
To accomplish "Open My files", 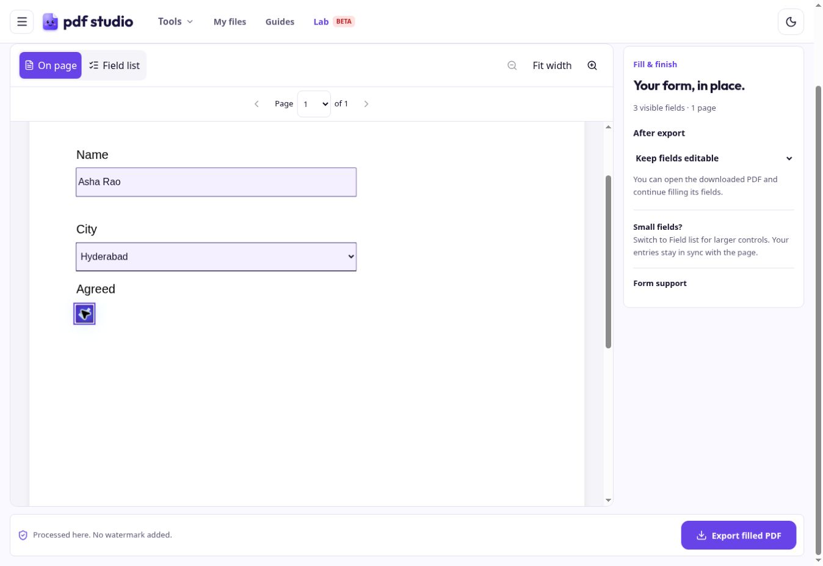I will click(x=230, y=21).
